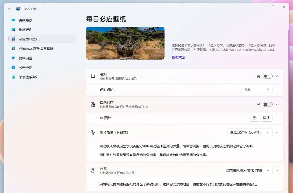Turn on the 自动保存 toggle

267,104
